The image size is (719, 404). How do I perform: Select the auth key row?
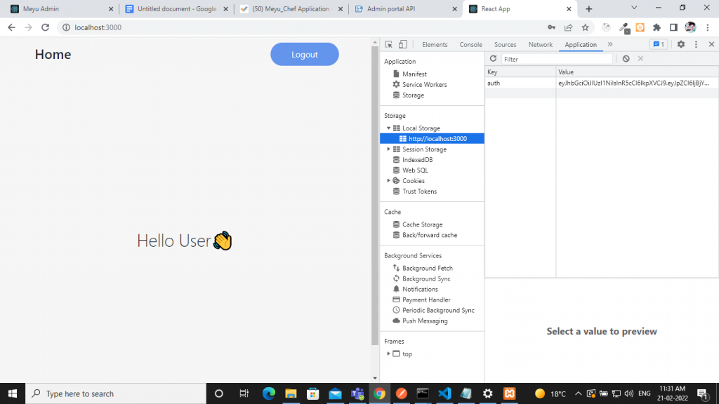(520, 83)
